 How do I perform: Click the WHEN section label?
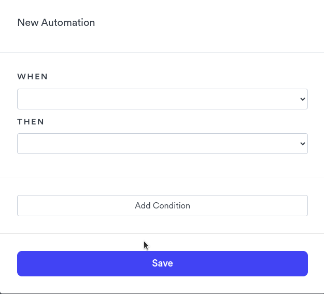33,77
